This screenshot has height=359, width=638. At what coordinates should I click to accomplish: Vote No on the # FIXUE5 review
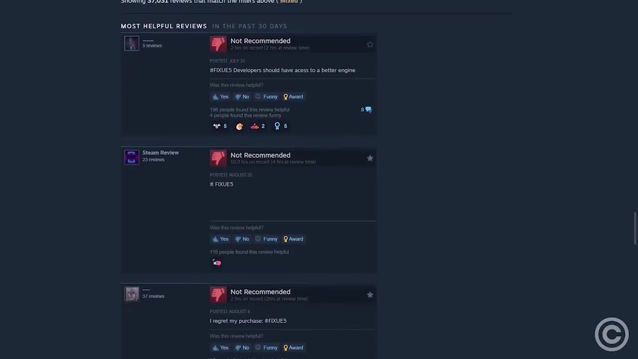pyautogui.click(x=242, y=239)
